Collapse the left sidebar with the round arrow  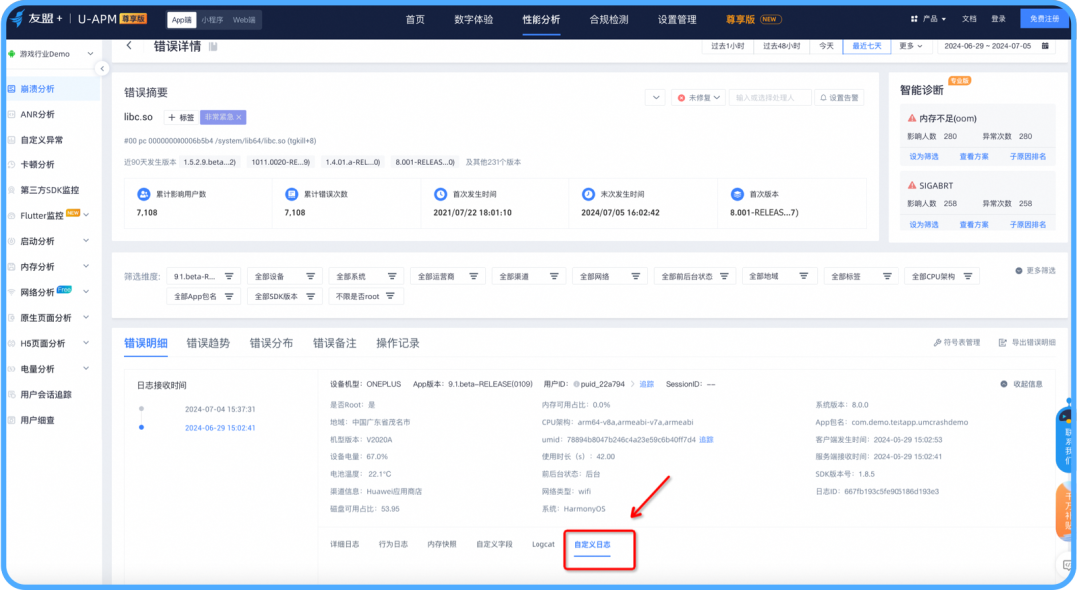[x=102, y=68]
